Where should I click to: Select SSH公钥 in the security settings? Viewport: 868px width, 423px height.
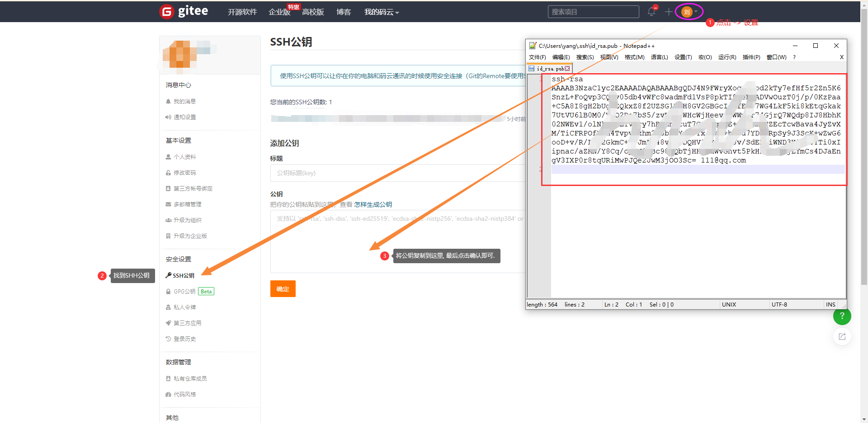pyautogui.click(x=180, y=275)
